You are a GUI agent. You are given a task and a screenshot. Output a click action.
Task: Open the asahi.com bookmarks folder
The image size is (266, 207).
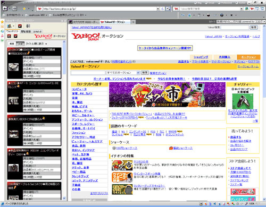coord(36,15)
